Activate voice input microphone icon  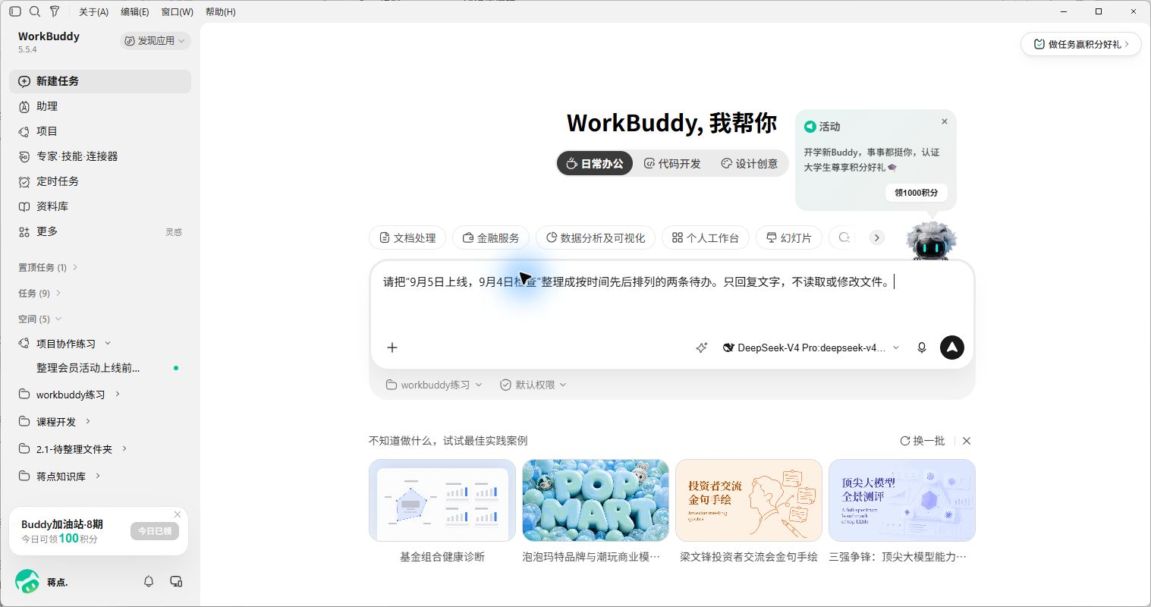921,348
